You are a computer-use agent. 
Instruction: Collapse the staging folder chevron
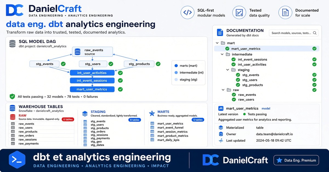(228, 70)
